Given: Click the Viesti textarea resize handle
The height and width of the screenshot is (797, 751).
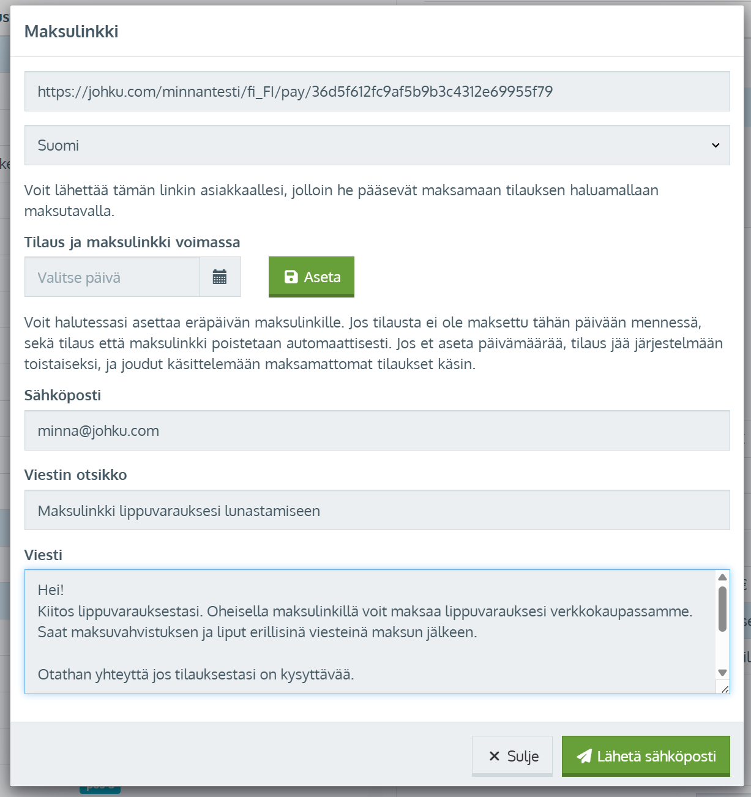Looking at the screenshot, I should [725, 689].
